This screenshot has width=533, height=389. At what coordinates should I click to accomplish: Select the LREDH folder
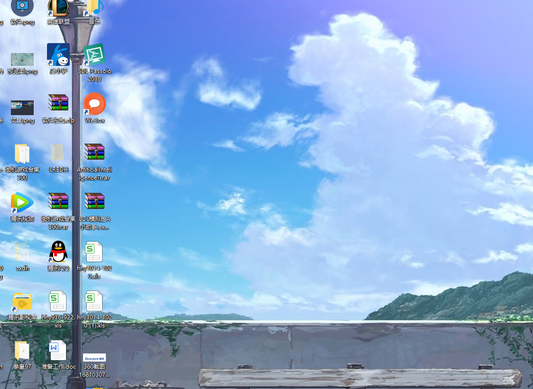(57, 153)
